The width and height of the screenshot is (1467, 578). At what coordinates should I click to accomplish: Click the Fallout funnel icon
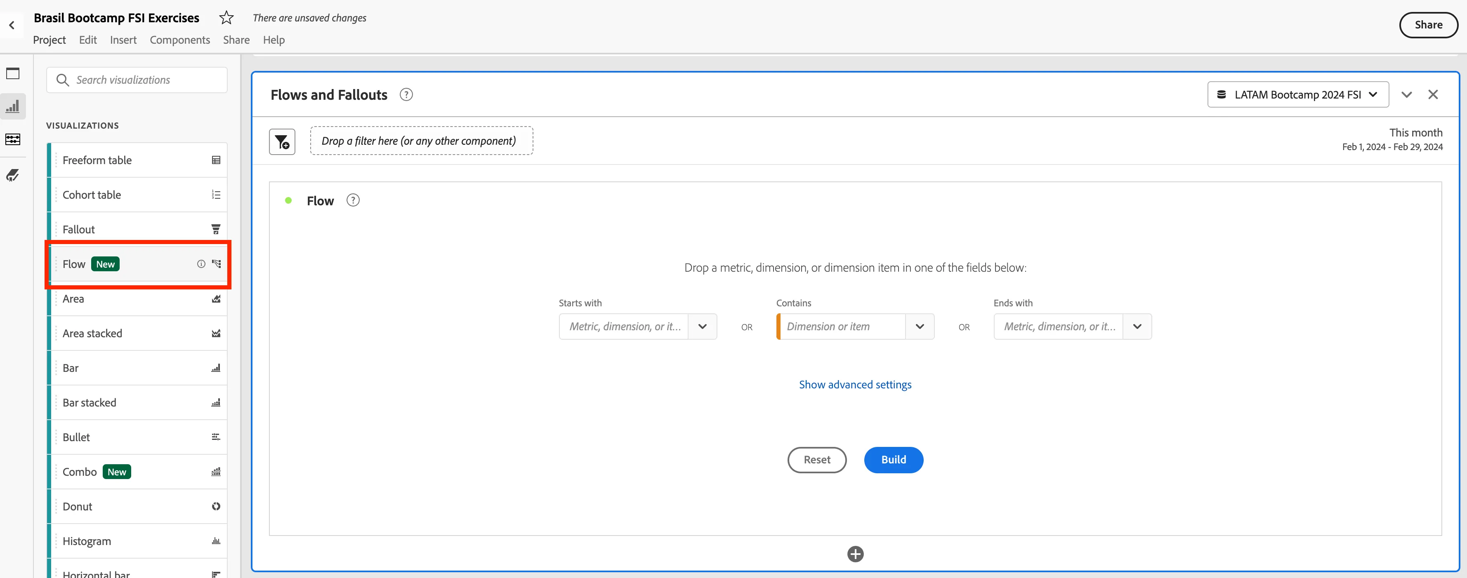tap(216, 229)
